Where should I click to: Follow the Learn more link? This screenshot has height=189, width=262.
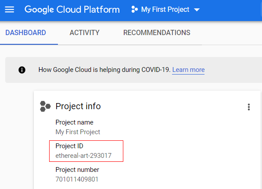click(x=188, y=70)
